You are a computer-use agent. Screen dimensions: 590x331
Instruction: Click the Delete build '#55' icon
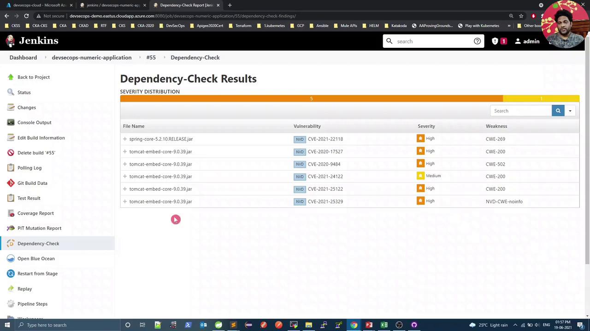pos(11,153)
